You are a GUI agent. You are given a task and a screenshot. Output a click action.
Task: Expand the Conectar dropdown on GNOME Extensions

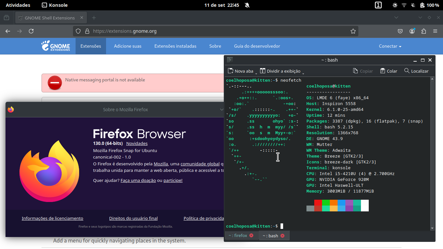(390, 46)
